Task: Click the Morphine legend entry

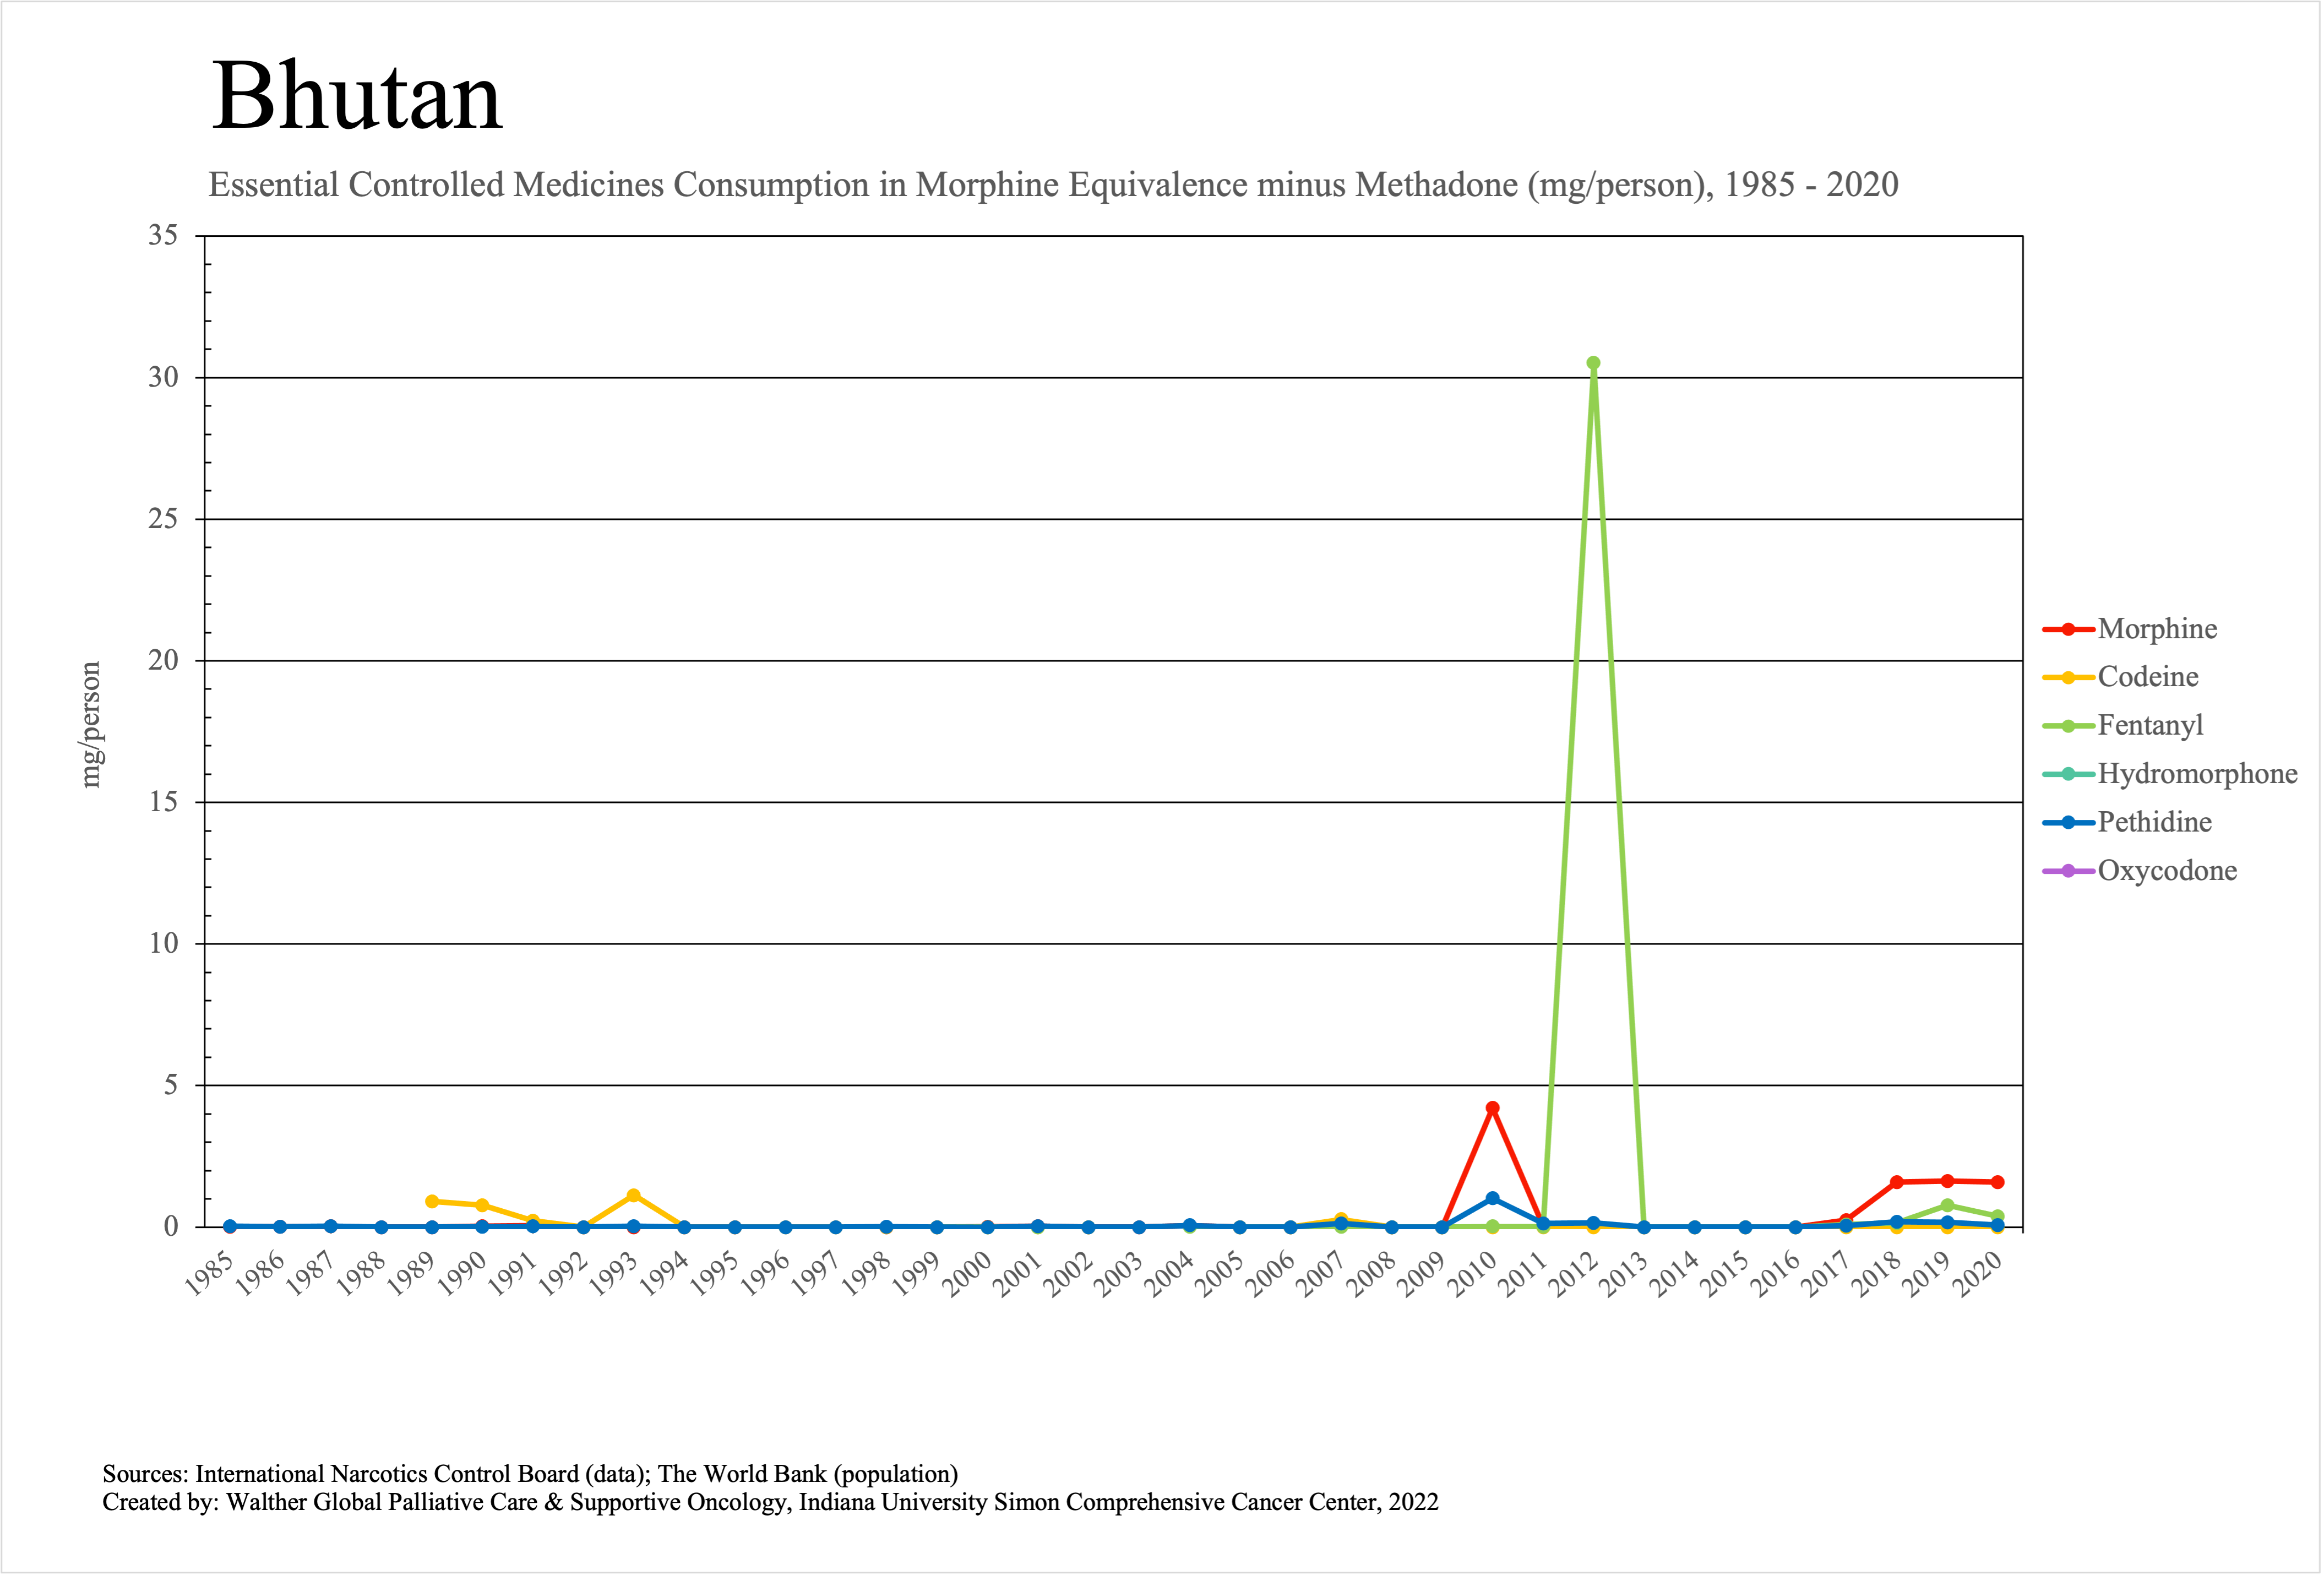Action: point(2156,629)
